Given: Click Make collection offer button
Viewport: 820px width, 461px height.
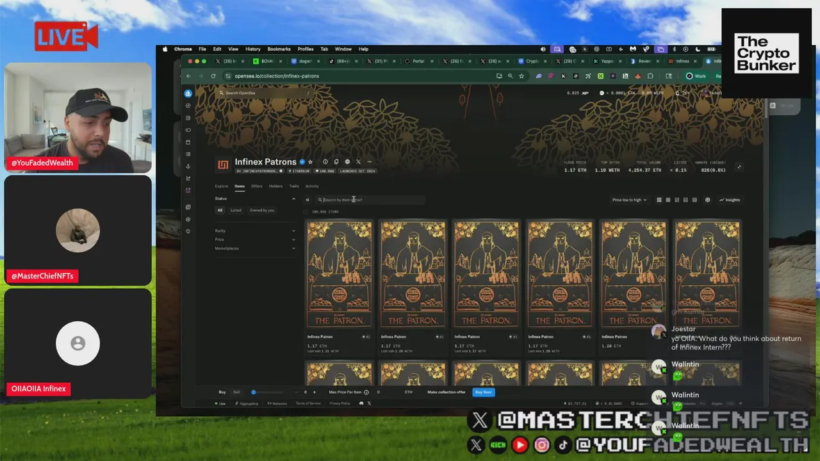Looking at the screenshot, I should tap(447, 392).
